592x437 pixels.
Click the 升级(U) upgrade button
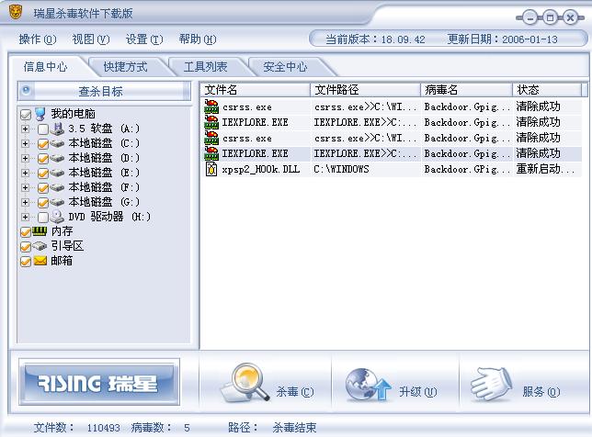(395, 383)
